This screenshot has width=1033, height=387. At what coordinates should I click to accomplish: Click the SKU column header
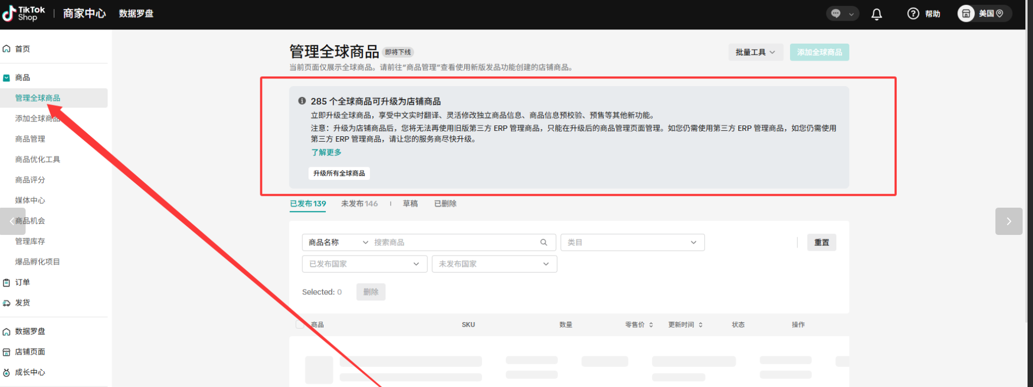[x=469, y=325]
